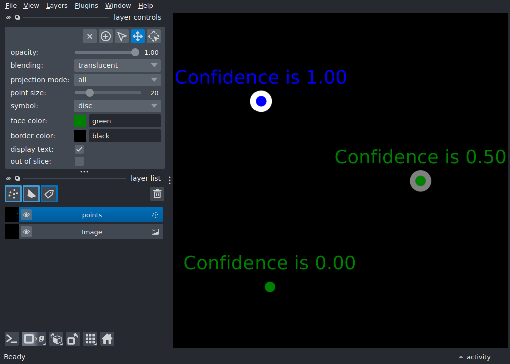Viewport: 510px width, 364px height.
Task: Create a new points layer
Action: (13, 194)
